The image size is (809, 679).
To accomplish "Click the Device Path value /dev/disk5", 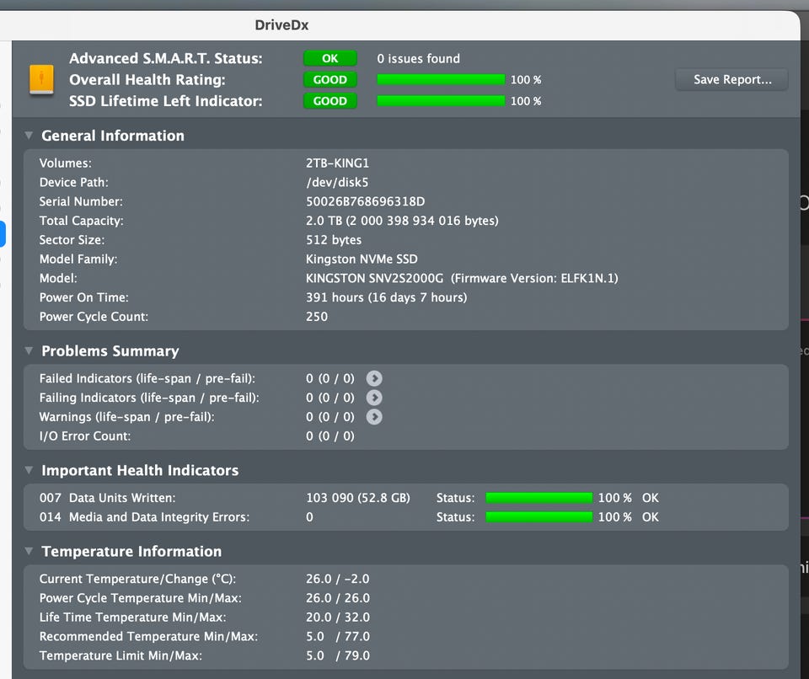I will click(x=337, y=182).
